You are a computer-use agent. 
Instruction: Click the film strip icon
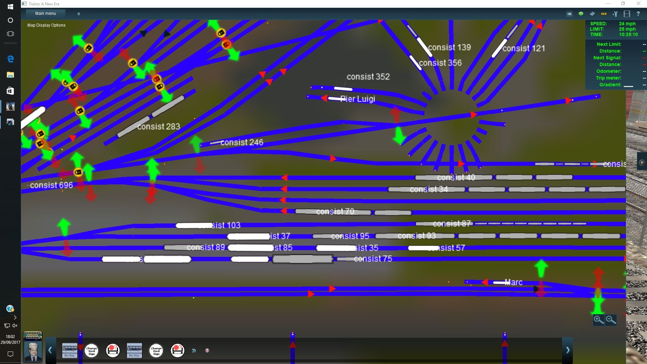tap(626, 14)
